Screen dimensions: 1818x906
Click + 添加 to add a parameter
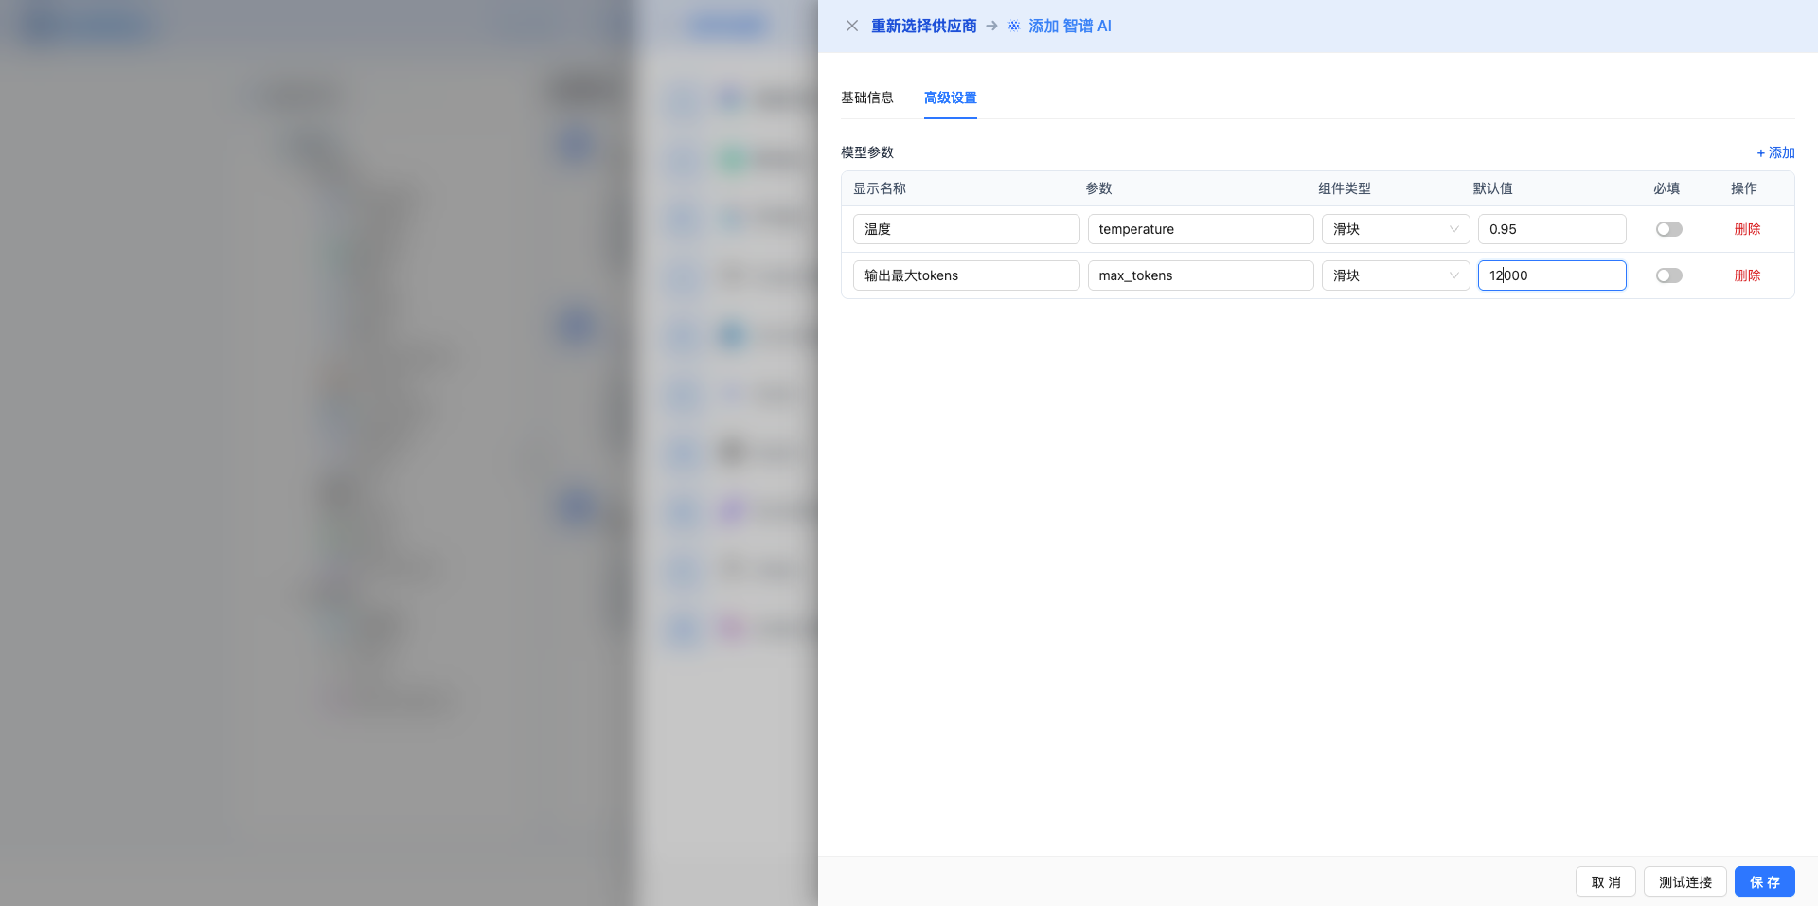[1775, 152]
